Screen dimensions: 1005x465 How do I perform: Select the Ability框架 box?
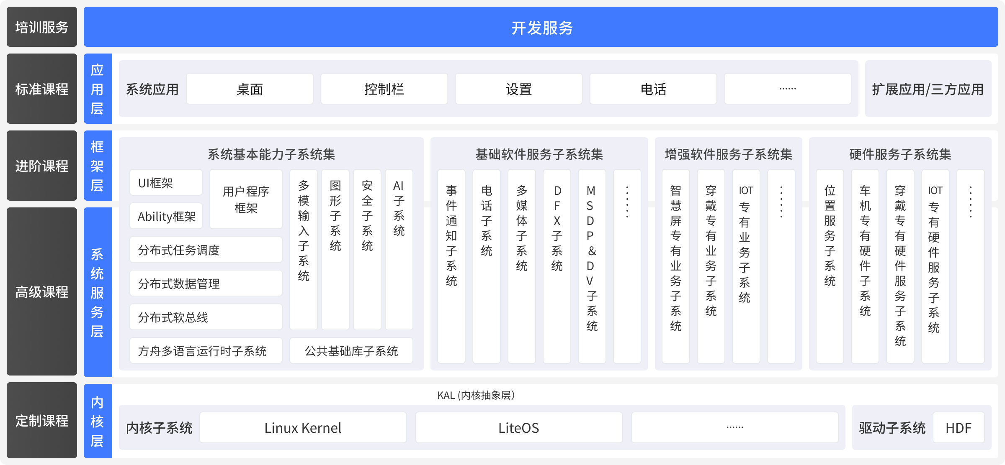[166, 215]
